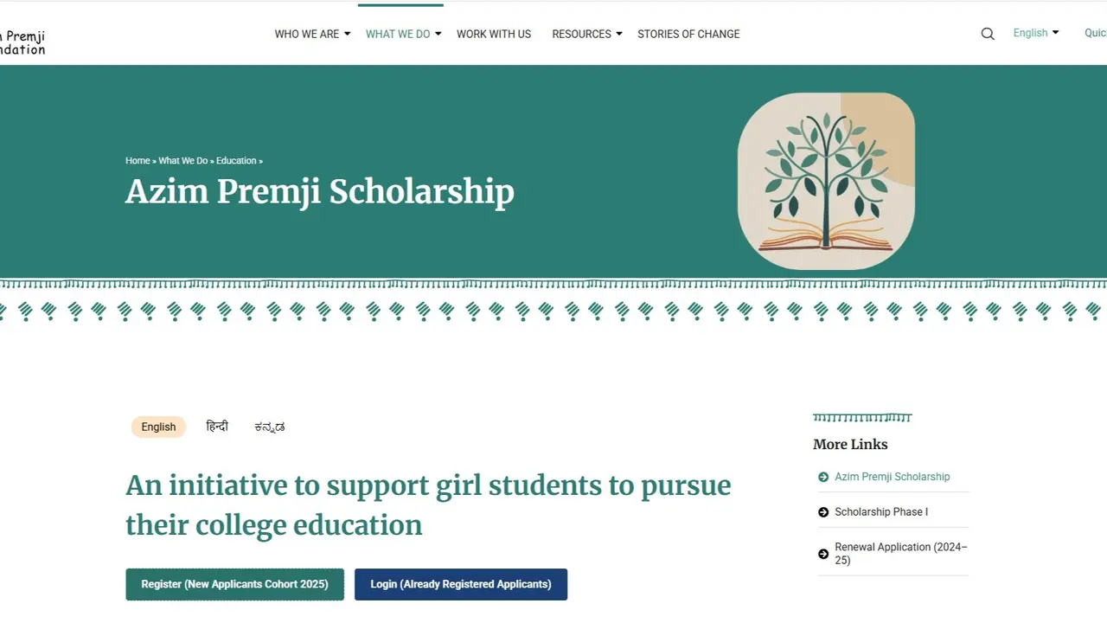Open the Education breadcrumb link
The image size is (1107, 623).
(235, 160)
